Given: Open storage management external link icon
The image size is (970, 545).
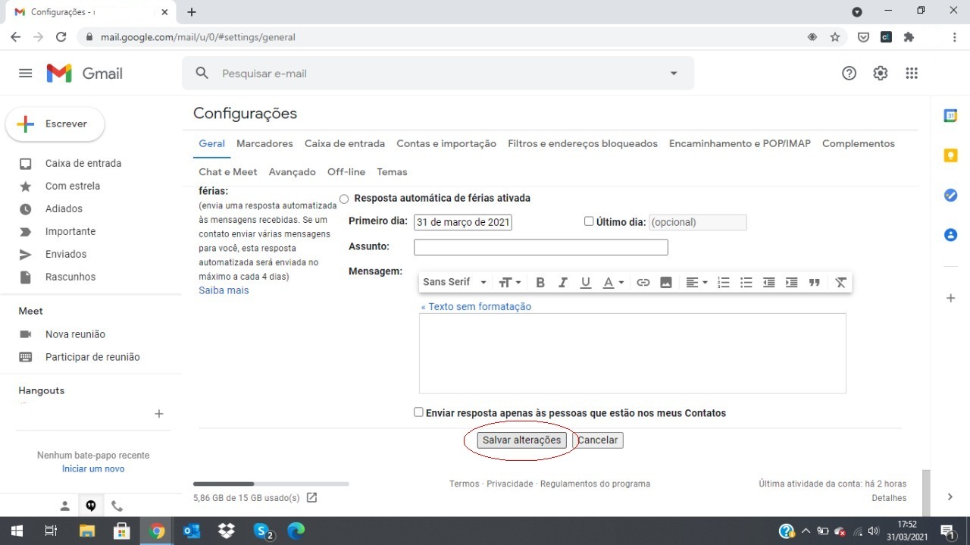Looking at the screenshot, I should (311, 498).
